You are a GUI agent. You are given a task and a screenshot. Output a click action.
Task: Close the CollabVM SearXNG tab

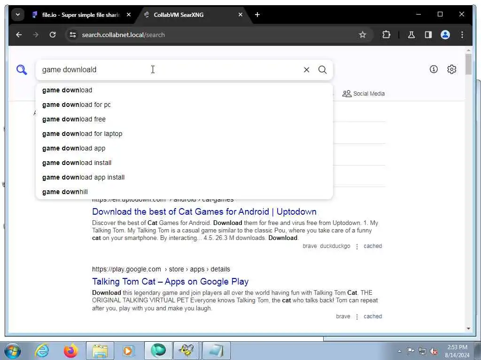[x=240, y=15]
